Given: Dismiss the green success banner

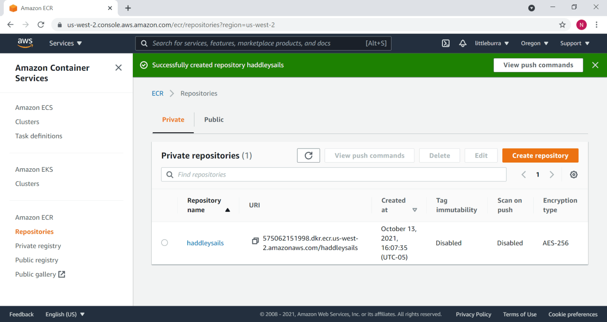Looking at the screenshot, I should [x=595, y=65].
